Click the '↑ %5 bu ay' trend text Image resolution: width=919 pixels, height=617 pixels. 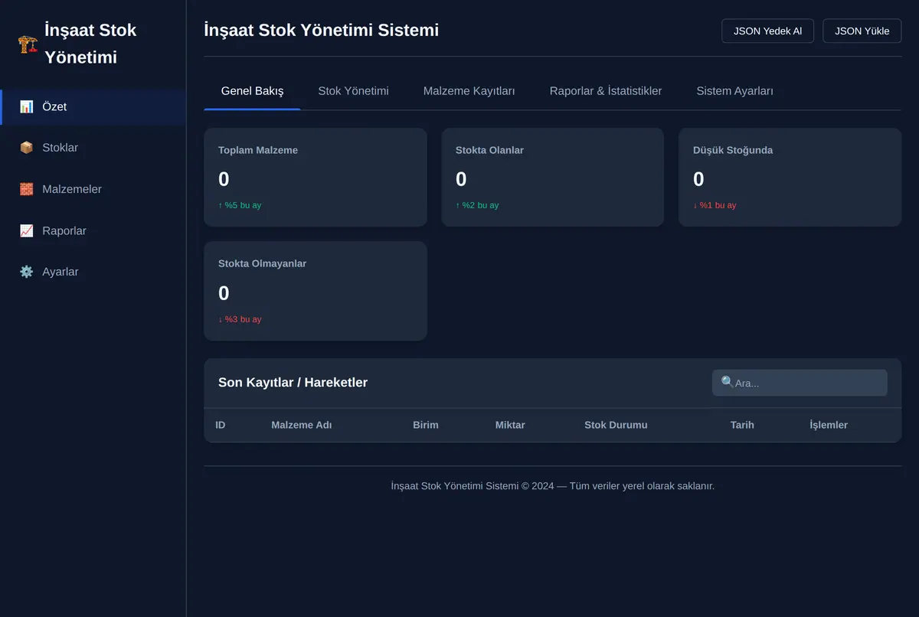click(x=240, y=205)
